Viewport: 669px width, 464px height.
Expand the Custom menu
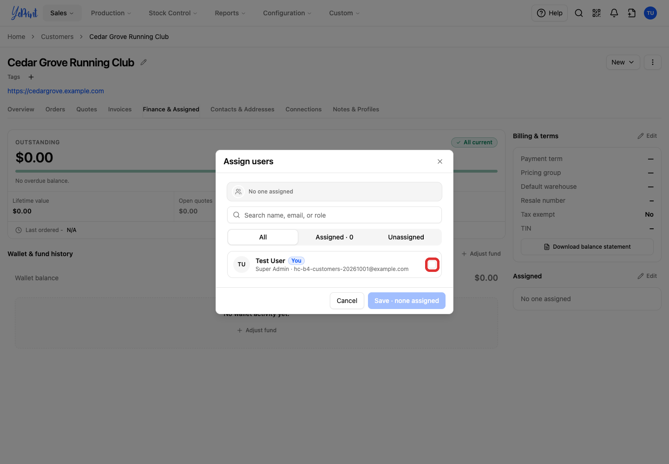[344, 13]
